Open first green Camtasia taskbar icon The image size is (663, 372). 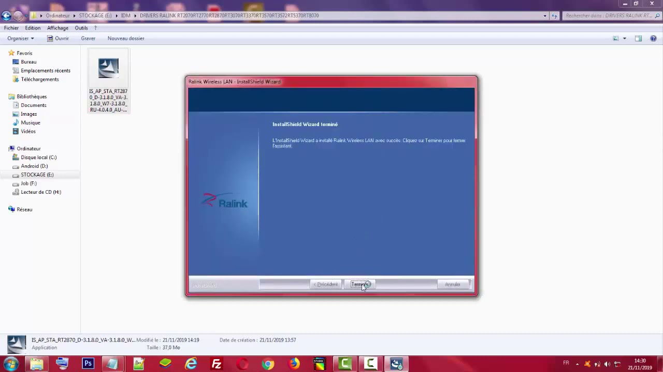[345, 364]
